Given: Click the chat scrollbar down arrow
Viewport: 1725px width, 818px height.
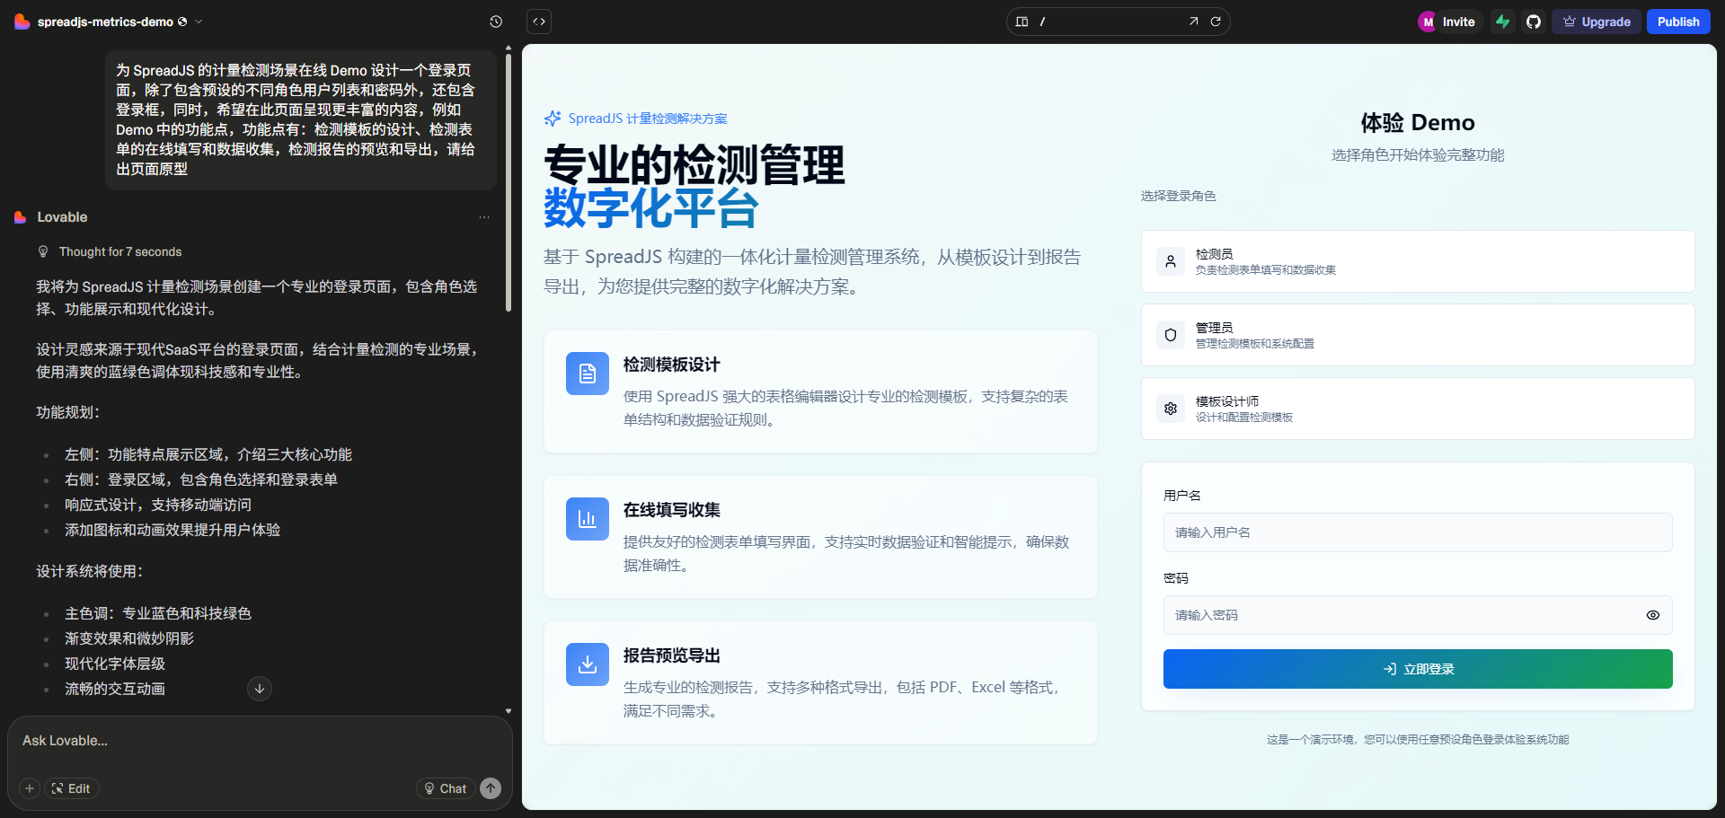Looking at the screenshot, I should click(x=509, y=710).
